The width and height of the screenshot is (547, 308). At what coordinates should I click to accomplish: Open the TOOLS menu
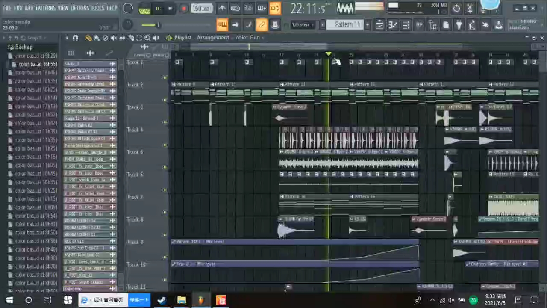(x=97, y=8)
